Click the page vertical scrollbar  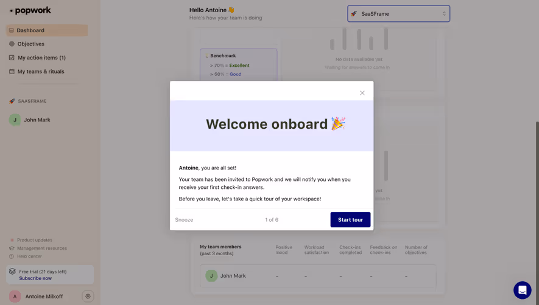point(537,213)
